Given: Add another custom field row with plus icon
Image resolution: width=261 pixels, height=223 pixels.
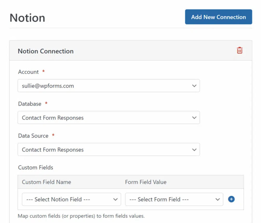Looking at the screenshot, I should coord(231,199).
